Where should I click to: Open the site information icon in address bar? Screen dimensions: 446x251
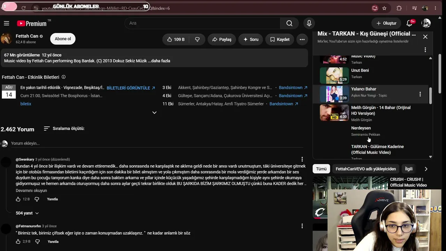[36, 8]
